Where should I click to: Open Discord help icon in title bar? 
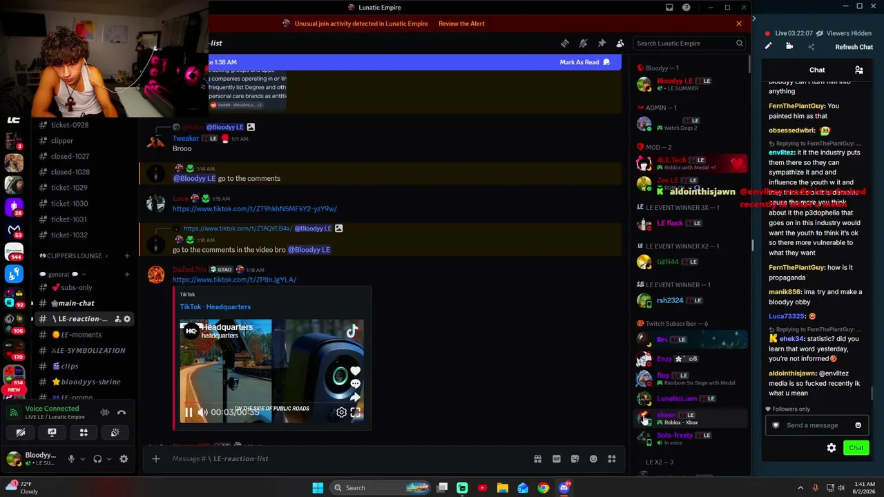686,8
